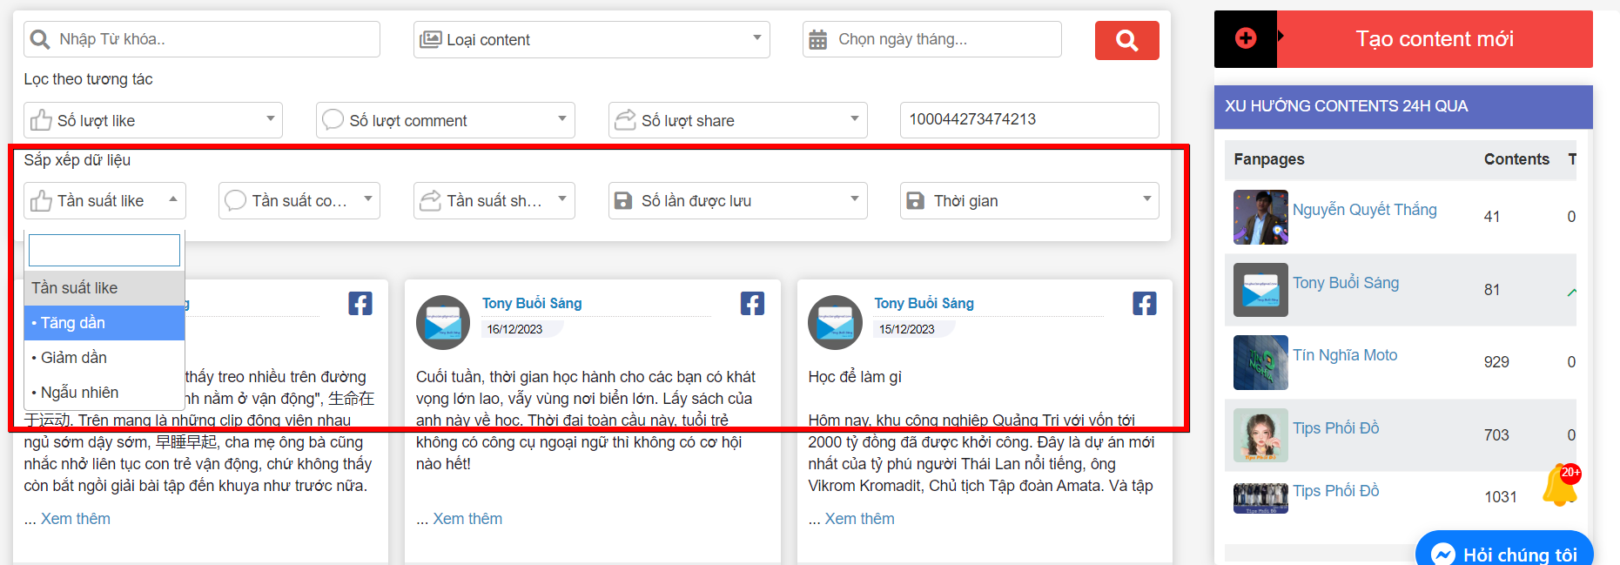
Task: Select 'Ngẫu nhiên' option in dropdown
Action: pos(104,393)
